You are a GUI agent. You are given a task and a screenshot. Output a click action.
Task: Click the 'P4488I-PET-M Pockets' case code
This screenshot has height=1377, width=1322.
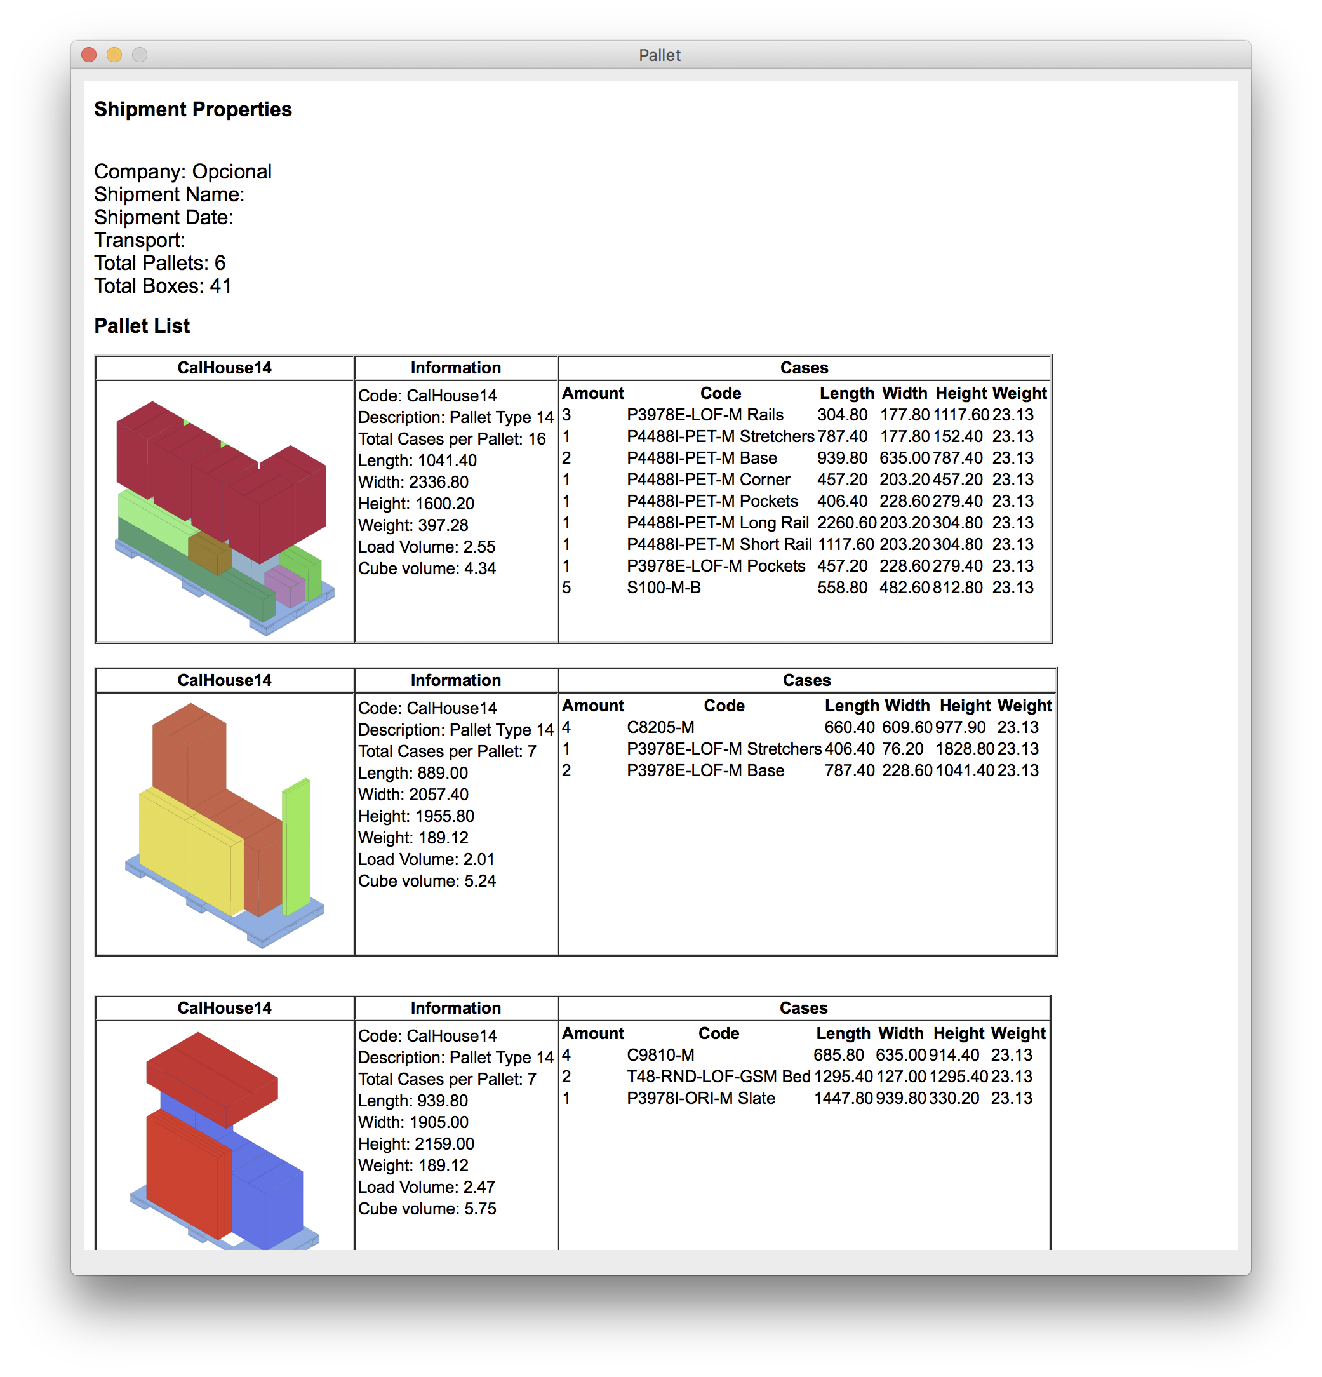712,501
